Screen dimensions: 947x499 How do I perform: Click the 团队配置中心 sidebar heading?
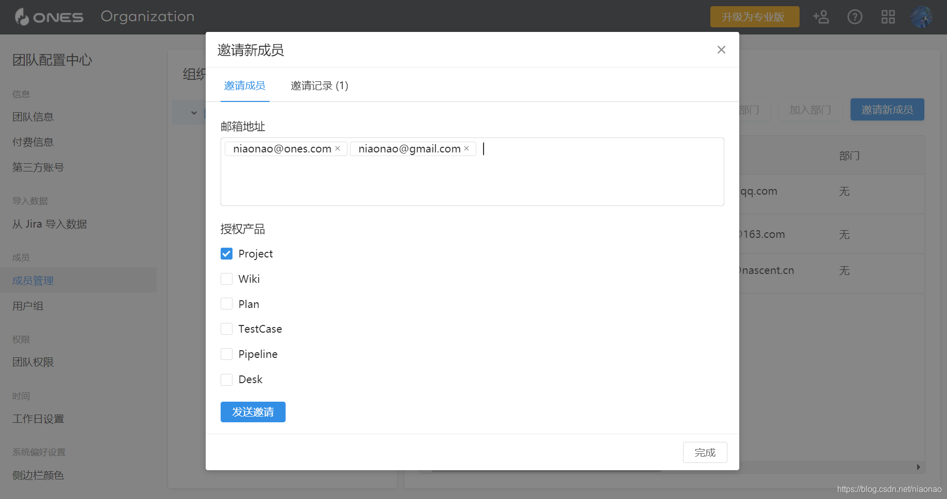click(x=52, y=60)
